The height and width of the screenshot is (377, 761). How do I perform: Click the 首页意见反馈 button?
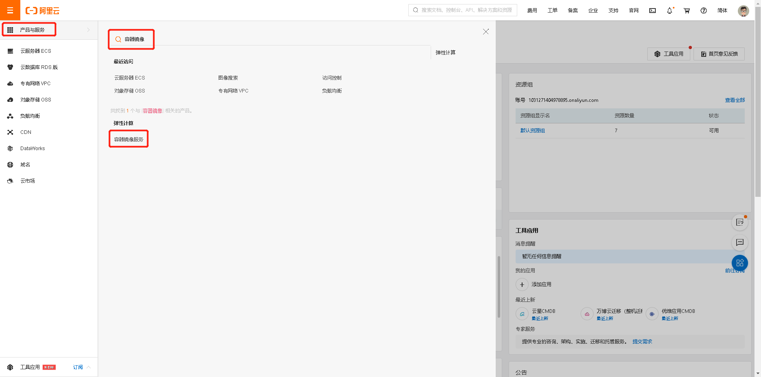pyautogui.click(x=719, y=54)
